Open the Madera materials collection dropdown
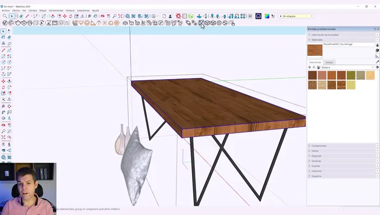This screenshot has width=380, height=215. click(348, 68)
